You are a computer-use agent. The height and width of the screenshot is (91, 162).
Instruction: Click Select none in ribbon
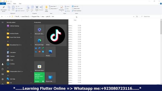click(x=76, y=9)
